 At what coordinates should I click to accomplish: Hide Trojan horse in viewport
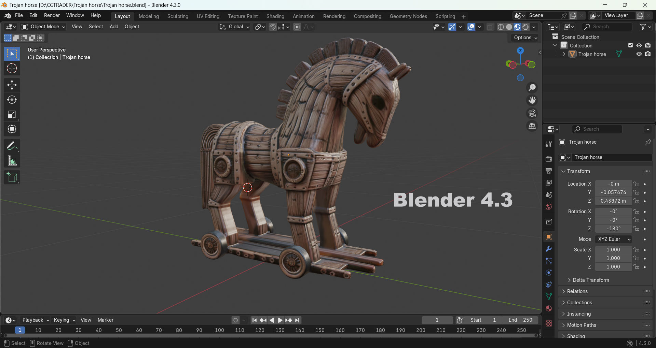coord(639,54)
